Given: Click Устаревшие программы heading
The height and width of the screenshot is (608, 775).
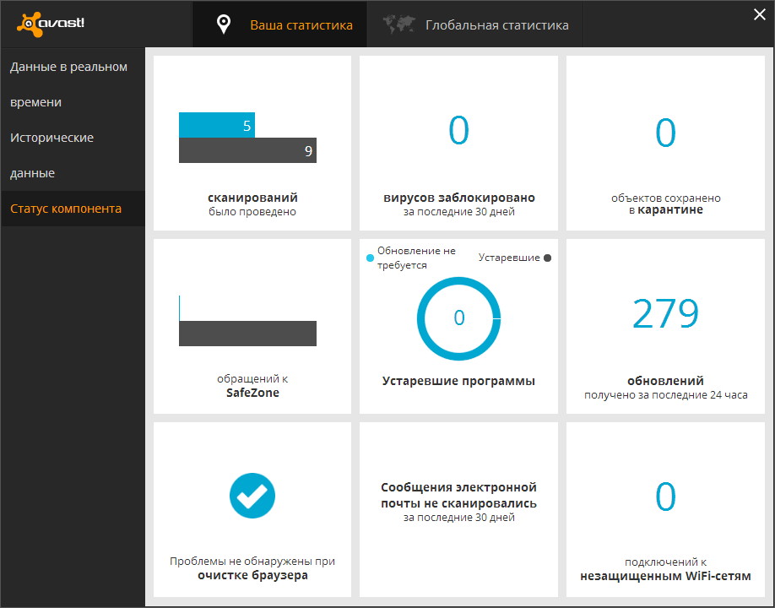Looking at the screenshot, I should (458, 381).
